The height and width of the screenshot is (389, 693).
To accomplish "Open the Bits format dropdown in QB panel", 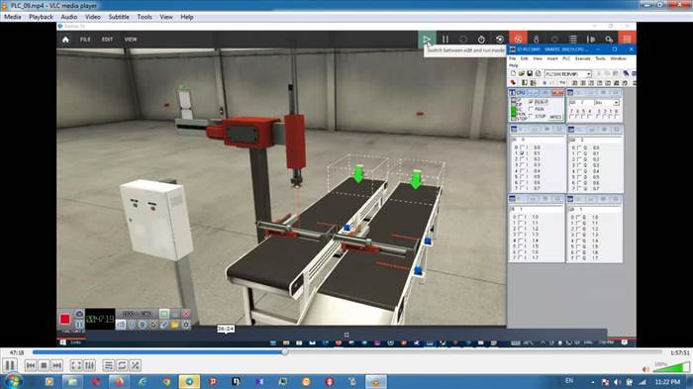I will pos(616,103).
